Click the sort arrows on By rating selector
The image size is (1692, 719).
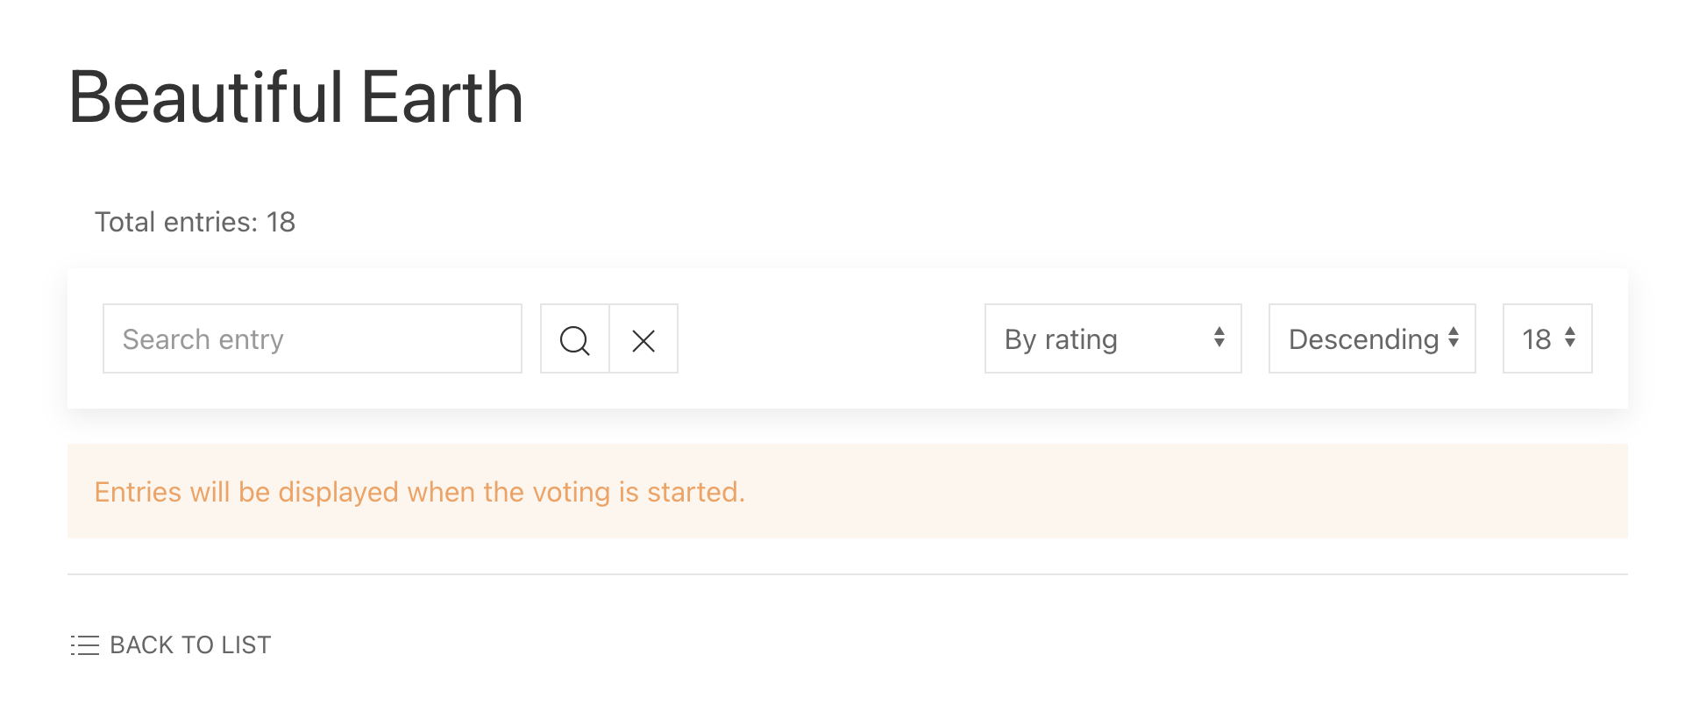tap(1219, 338)
